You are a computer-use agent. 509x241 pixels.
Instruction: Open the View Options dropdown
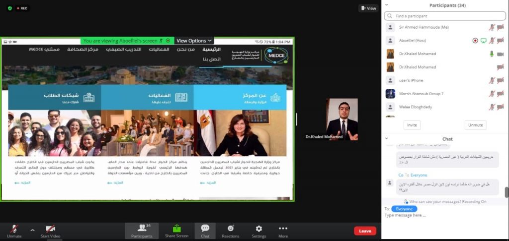point(194,41)
